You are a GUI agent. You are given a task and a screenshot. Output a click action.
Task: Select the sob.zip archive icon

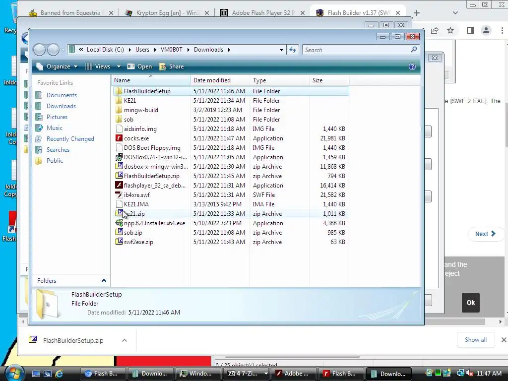point(119,232)
